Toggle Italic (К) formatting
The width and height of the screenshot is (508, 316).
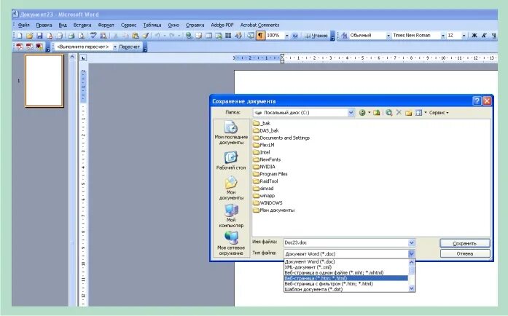tap(484, 35)
